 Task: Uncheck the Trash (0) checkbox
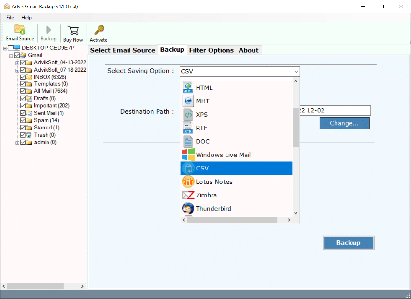(23, 135)
